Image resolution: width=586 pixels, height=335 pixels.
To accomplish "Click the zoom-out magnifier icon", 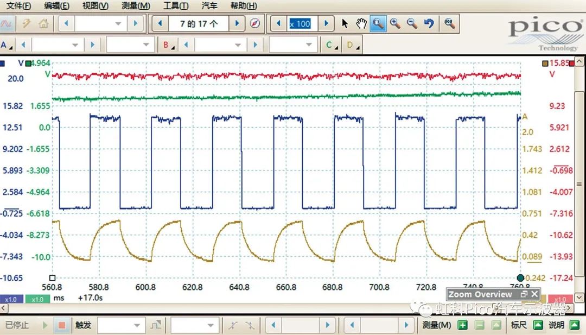I will coord(412,23).
